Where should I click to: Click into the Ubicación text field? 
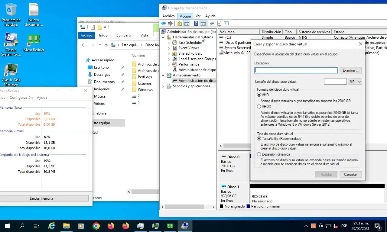[296, 70]
